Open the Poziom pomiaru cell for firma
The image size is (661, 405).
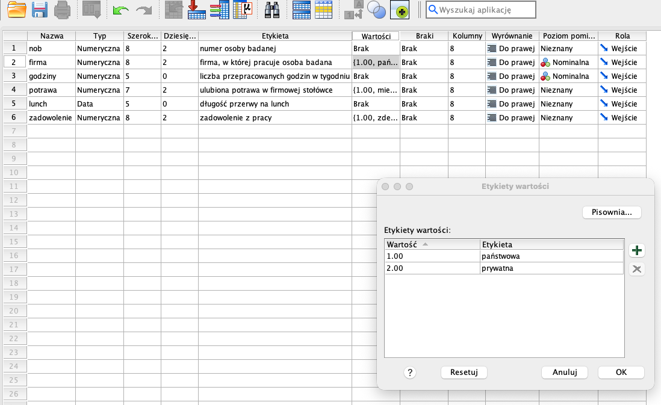[568, 62]
